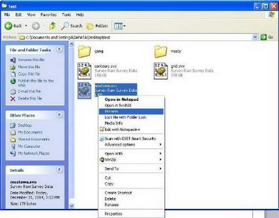Choose Cut in context menu
This screenshot has width=279, height=218.
click(131, 178)
